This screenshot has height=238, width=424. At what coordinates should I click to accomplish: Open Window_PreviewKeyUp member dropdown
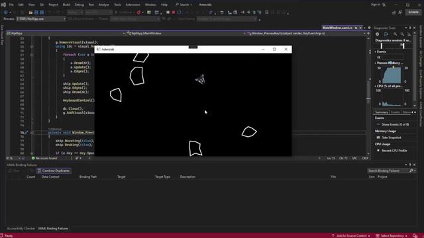[x=305, y=34]
